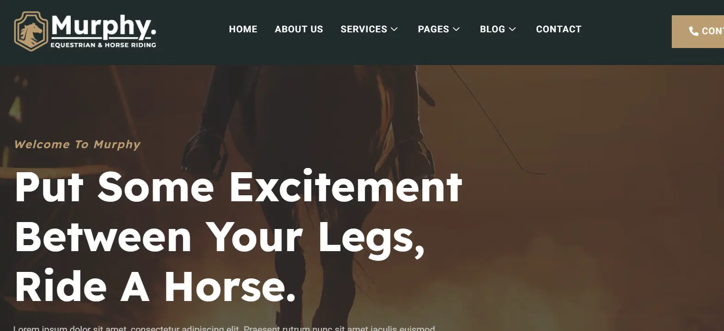This screenshot has width=724, height=331.
Task: Go to the Home nav item
Action: coord(243,29)
